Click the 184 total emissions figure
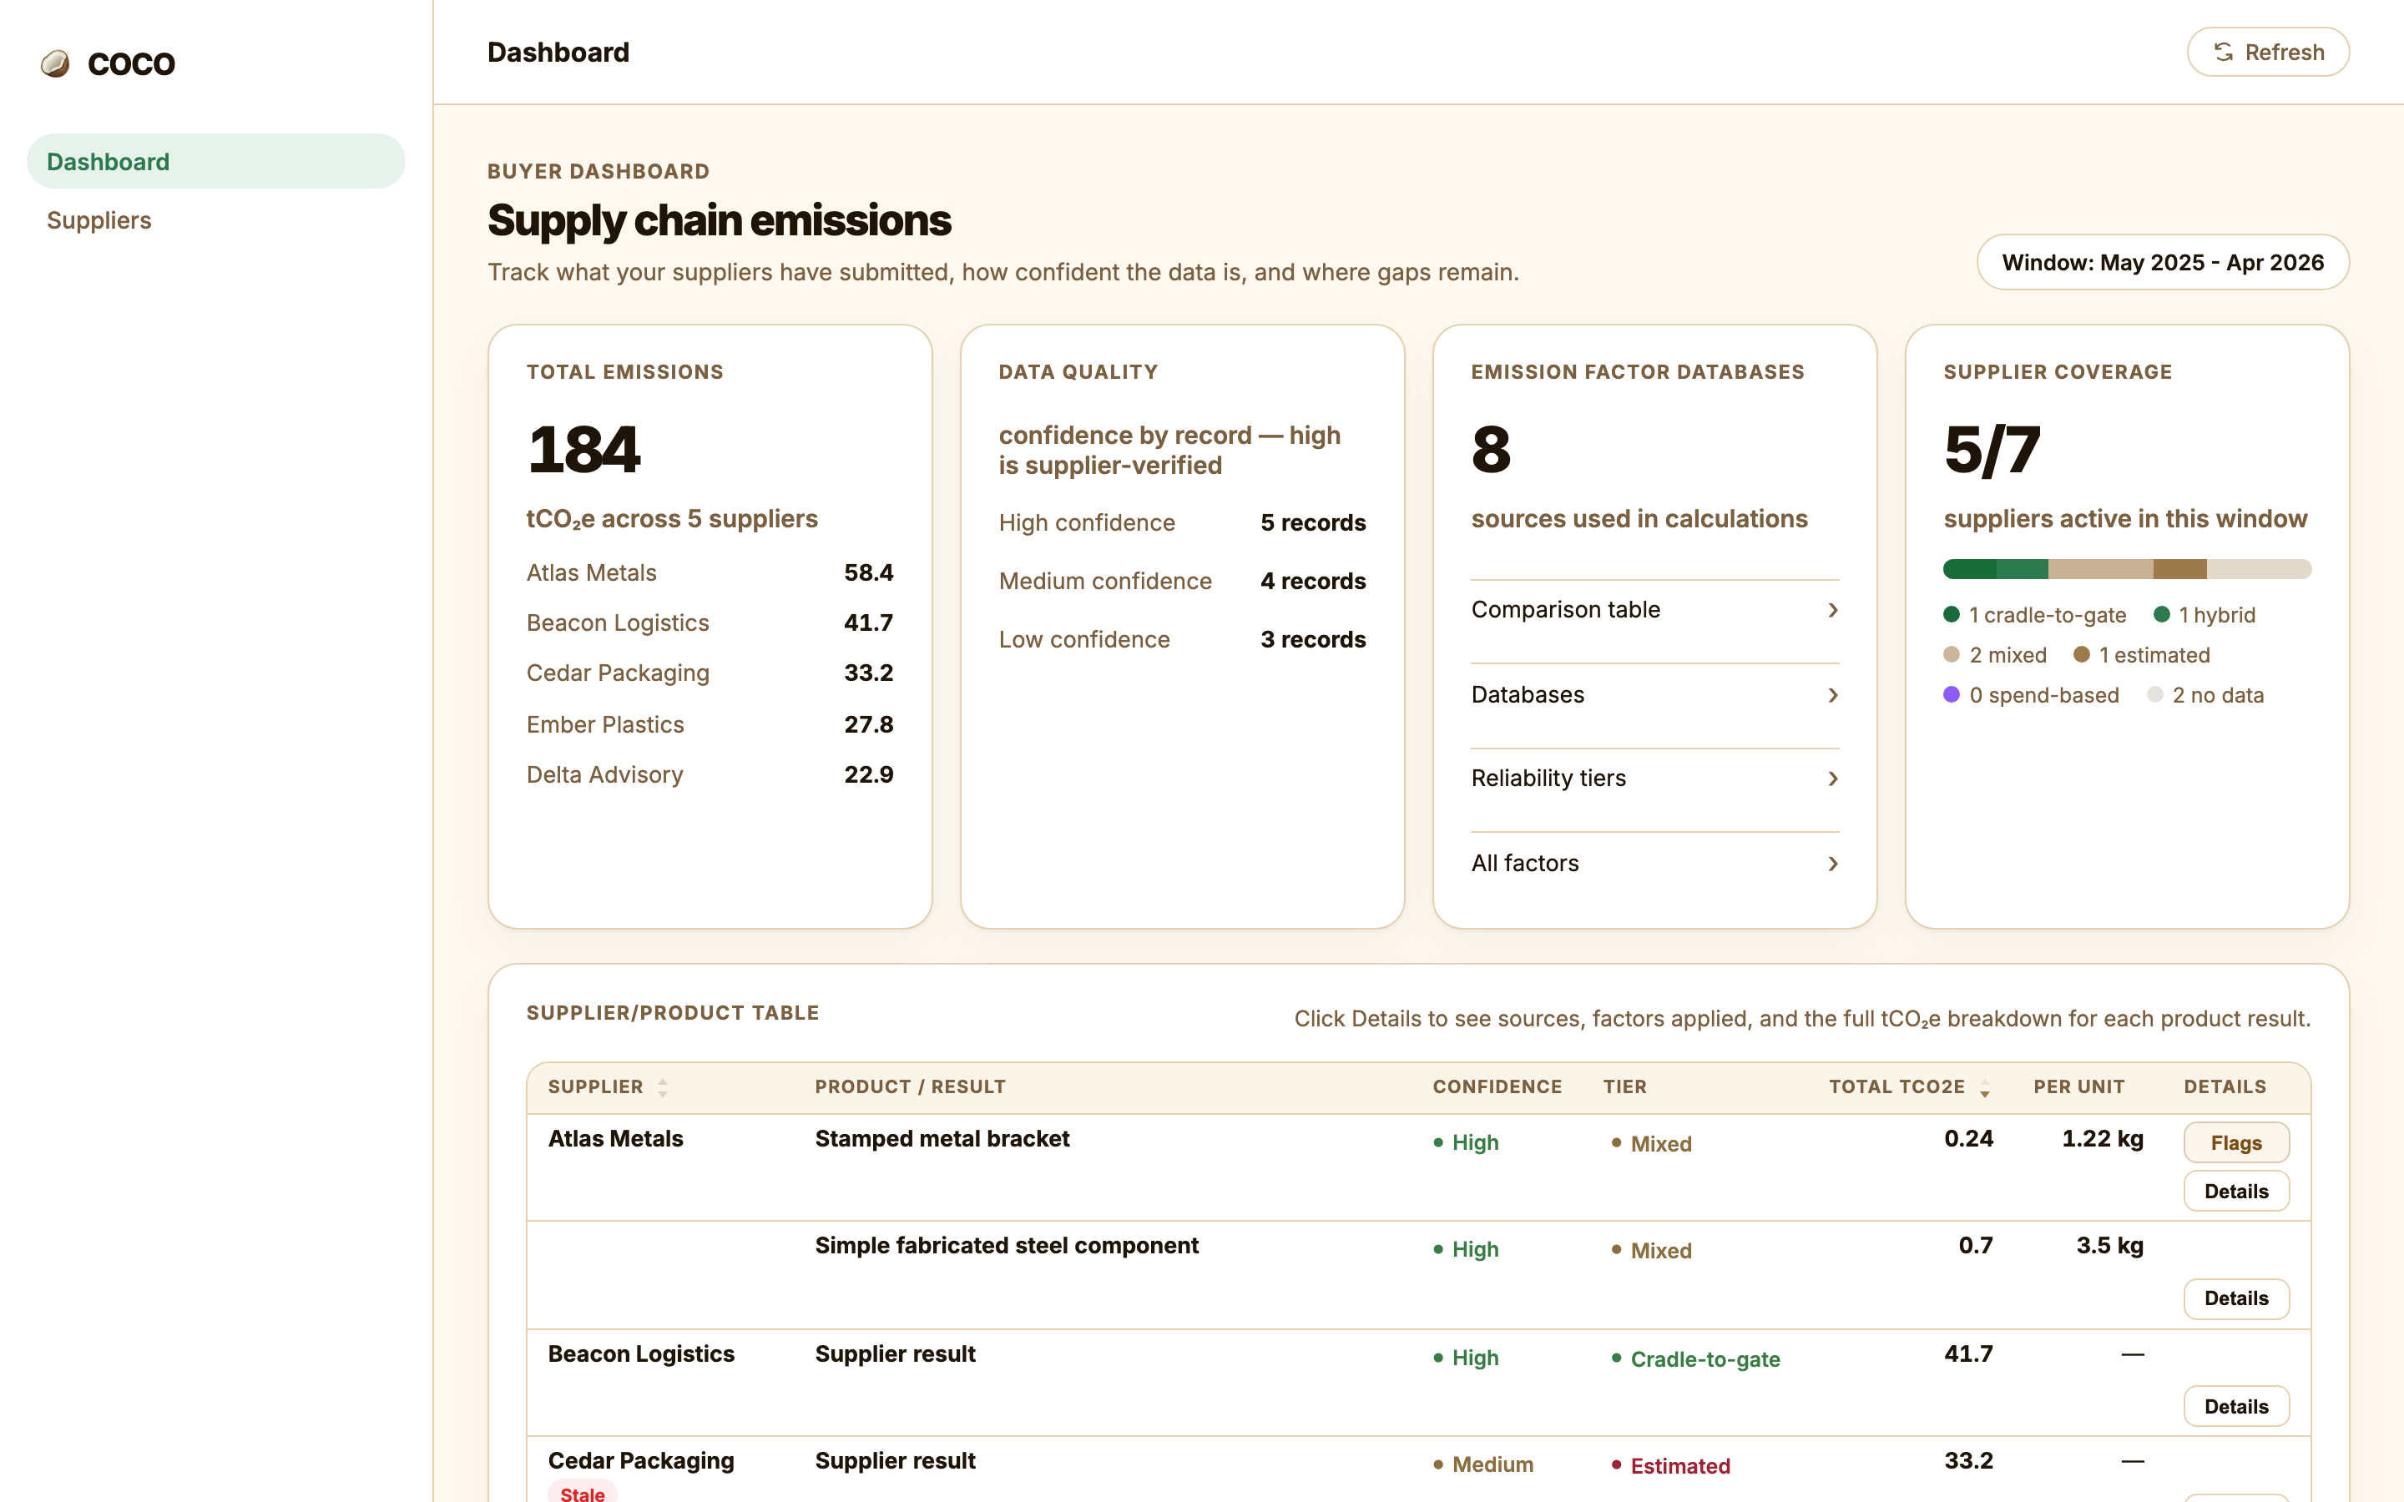Viewport: 2404px width, 1502px height. point(584,450)
